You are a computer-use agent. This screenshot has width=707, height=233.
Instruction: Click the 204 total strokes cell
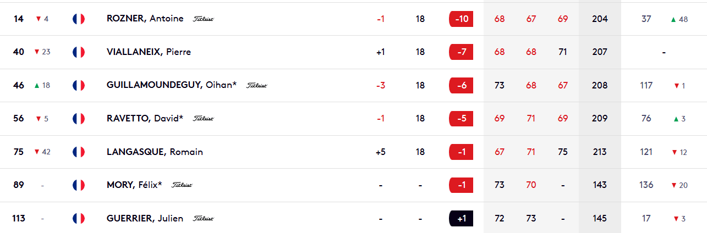pos(600,19)
